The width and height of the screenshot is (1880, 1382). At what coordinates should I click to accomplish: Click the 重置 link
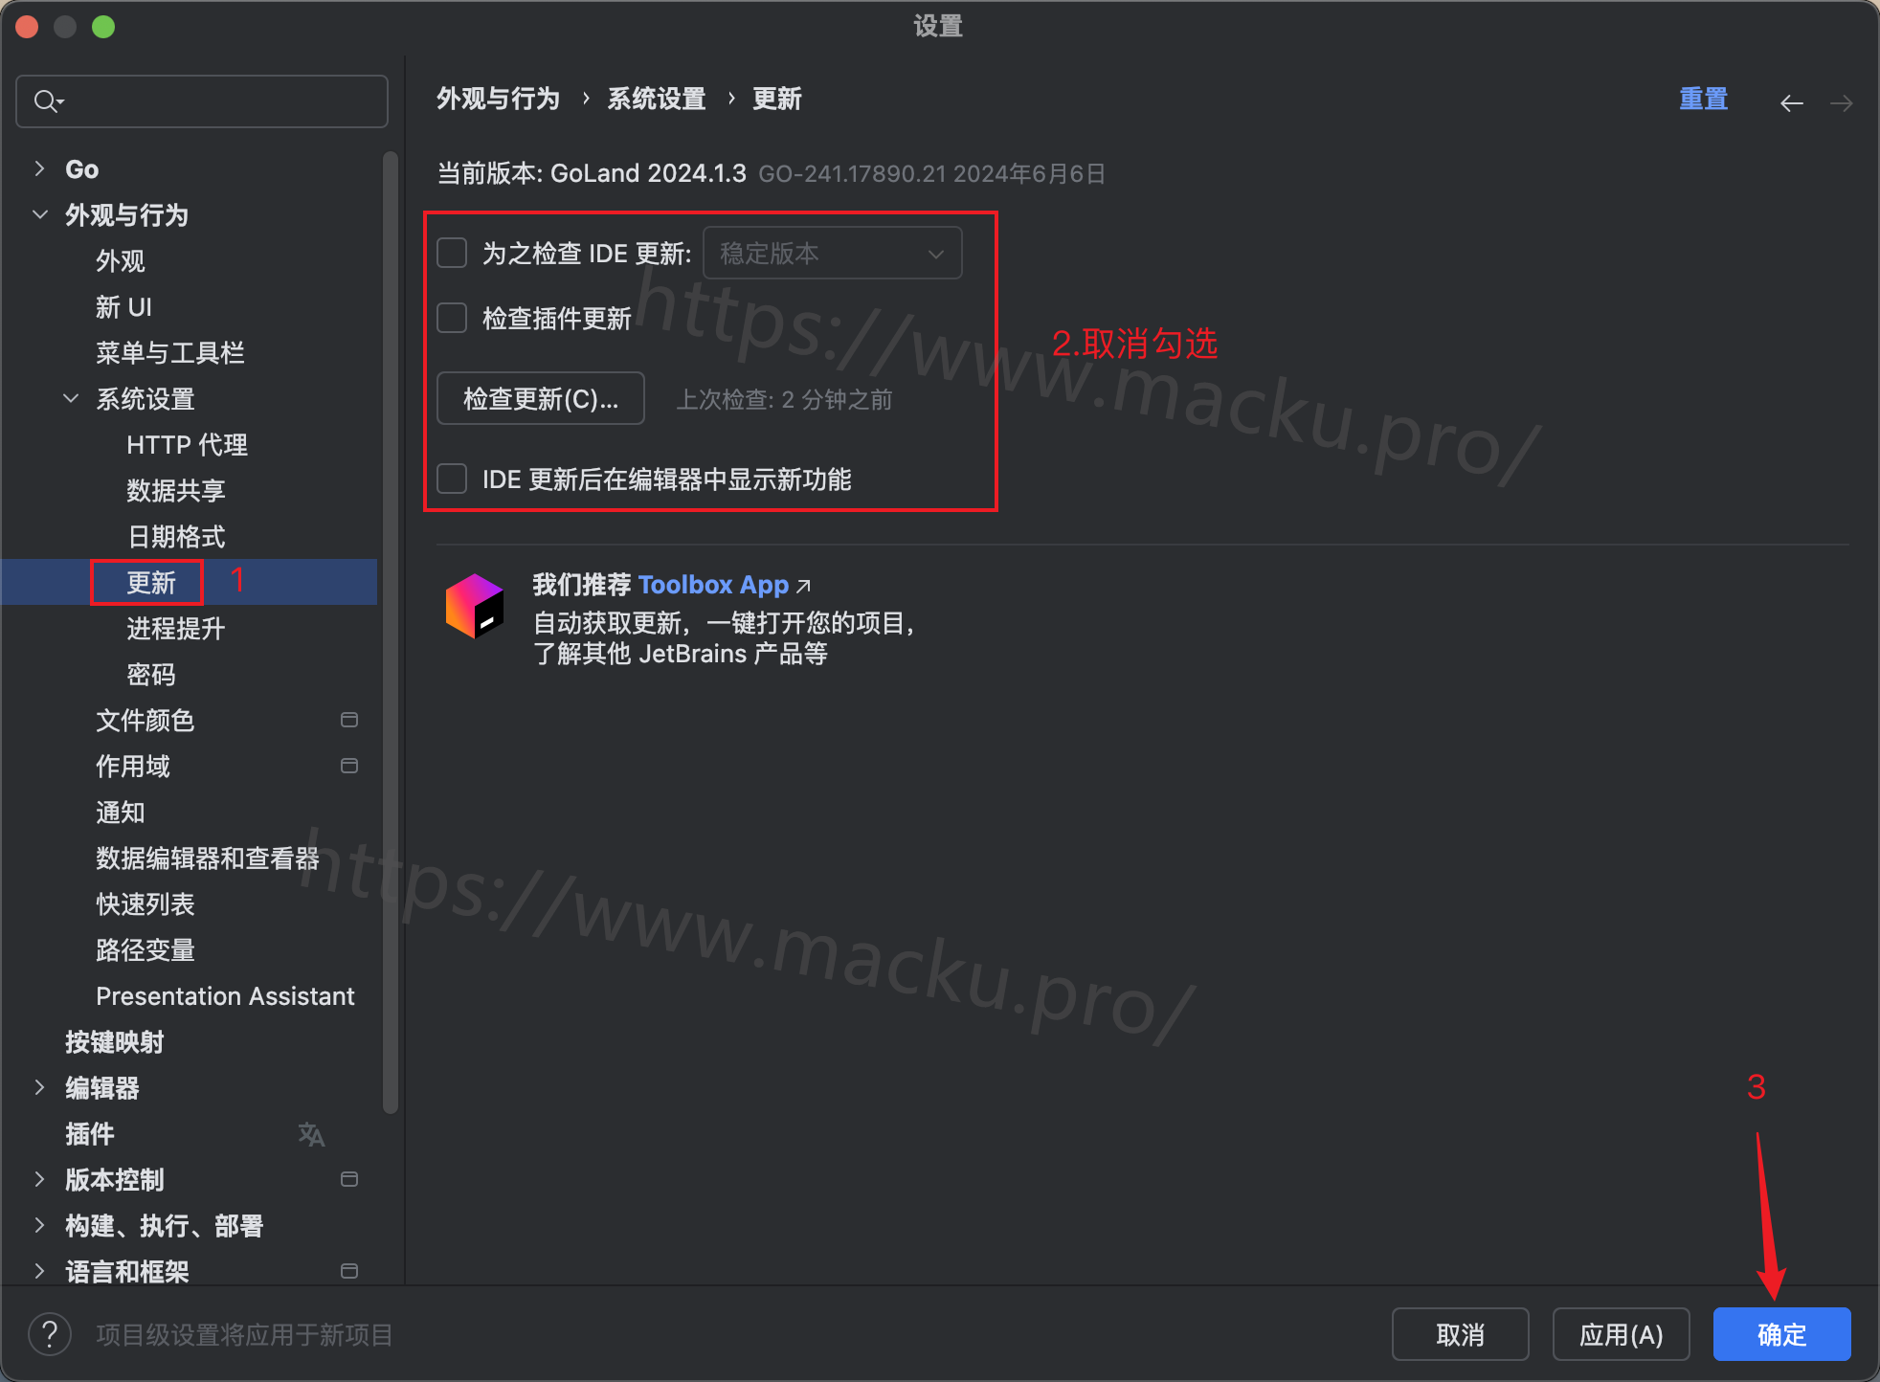[x=1704, y=99]
